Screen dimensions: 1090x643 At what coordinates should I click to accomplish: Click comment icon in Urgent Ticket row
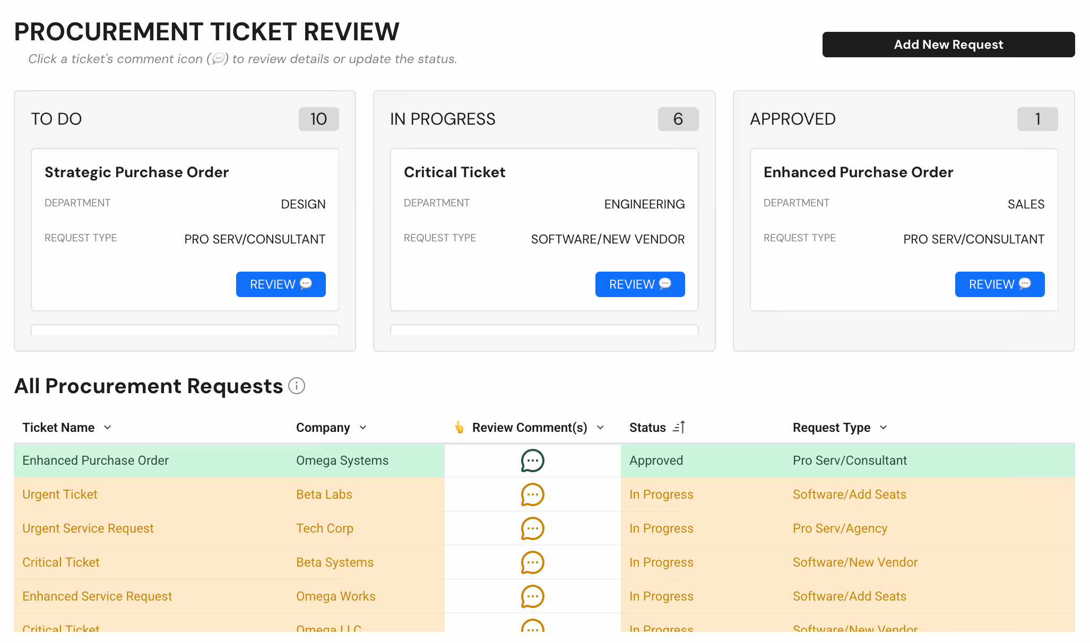pyautogui.click(x=532, y=494)
